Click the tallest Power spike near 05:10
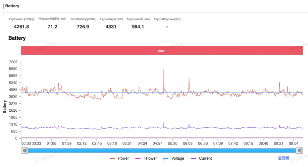308x167 pixels. (x=164, y=69)
